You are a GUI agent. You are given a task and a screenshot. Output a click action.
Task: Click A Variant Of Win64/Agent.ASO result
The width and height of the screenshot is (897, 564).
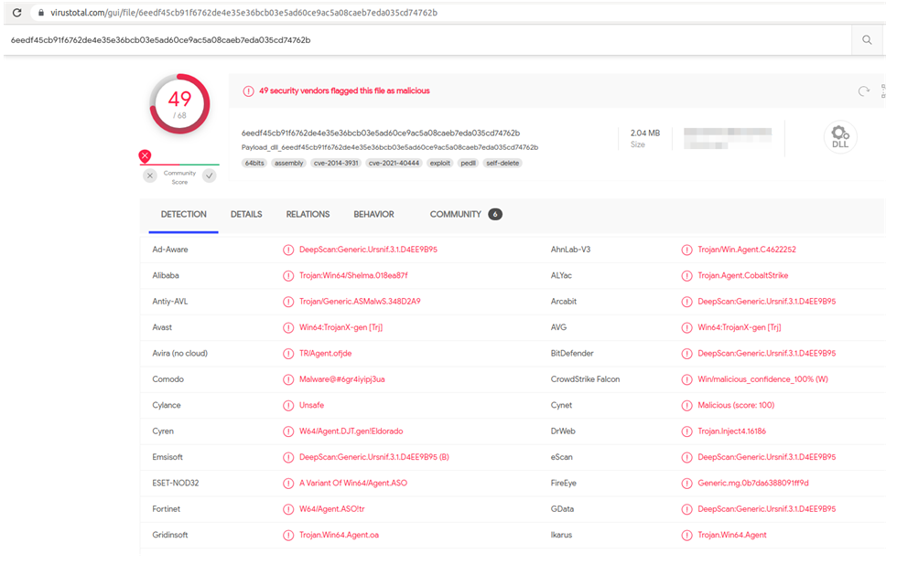[x=353, y=483]
